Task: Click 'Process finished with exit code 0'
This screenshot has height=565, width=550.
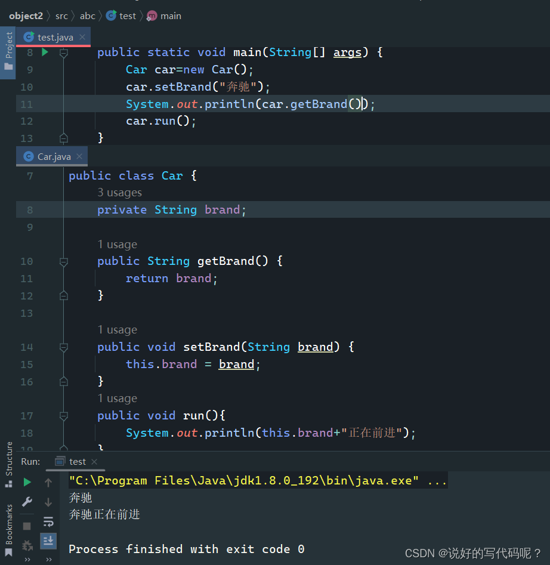Action: [x=187, y=549]
